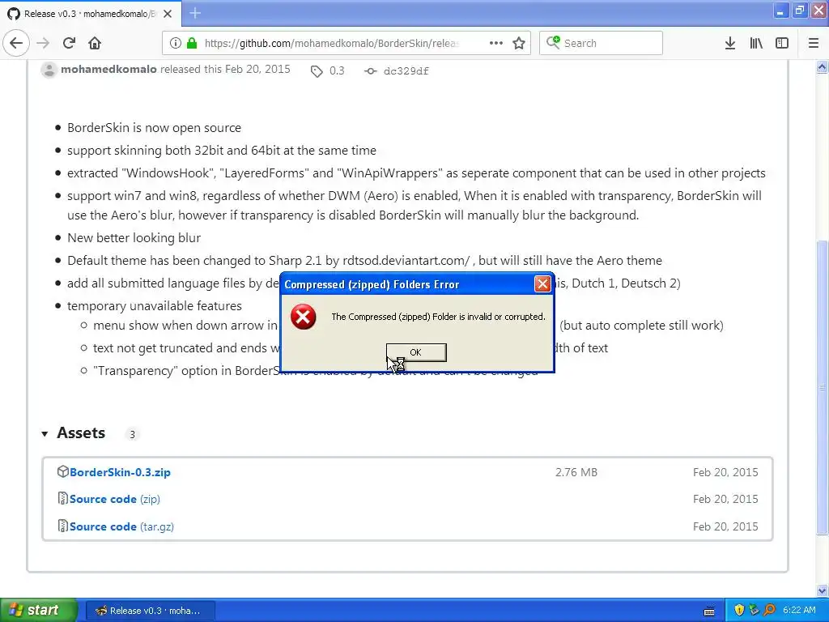829x622 pixels.
Task: Close the Release v0.3 tab
Action: 168,14
